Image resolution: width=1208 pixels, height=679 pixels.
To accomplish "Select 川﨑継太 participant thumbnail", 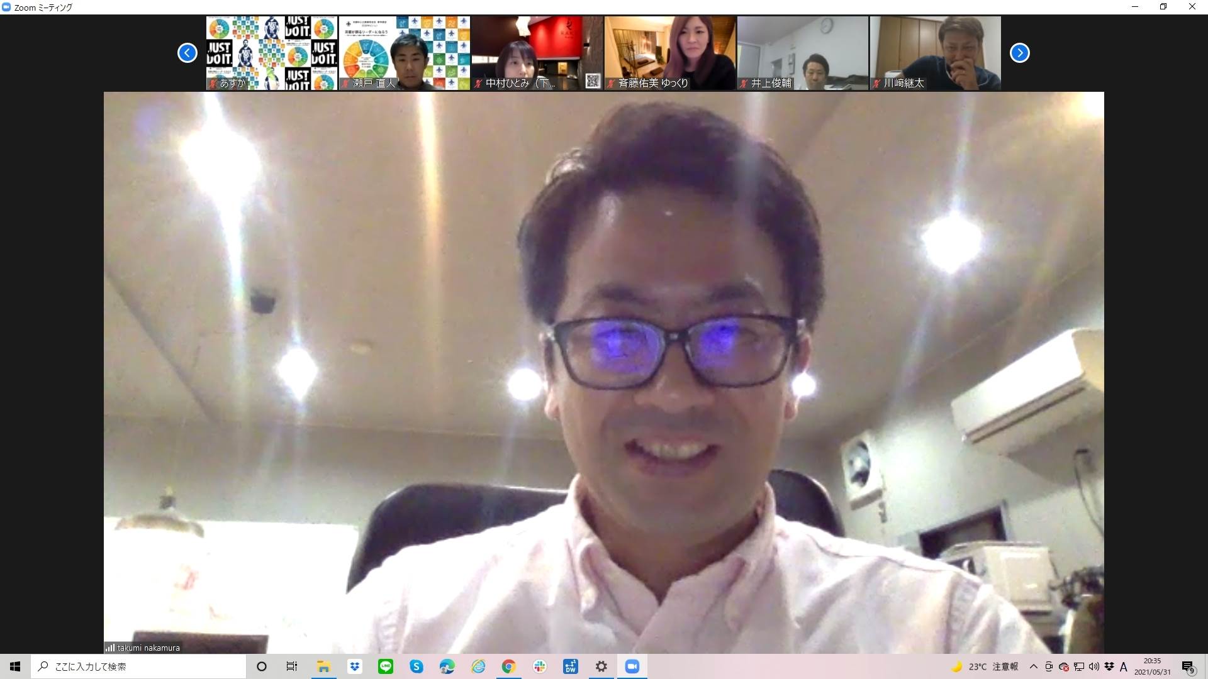I will click(x=936, y=53).
